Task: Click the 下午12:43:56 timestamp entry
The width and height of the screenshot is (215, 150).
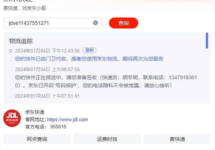Action: (47, 51)
